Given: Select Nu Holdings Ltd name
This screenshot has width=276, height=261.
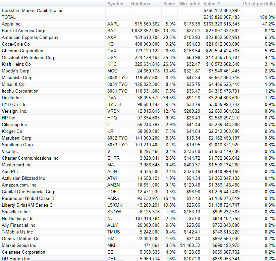Looking at the screenshot, I should coord(17,218).
